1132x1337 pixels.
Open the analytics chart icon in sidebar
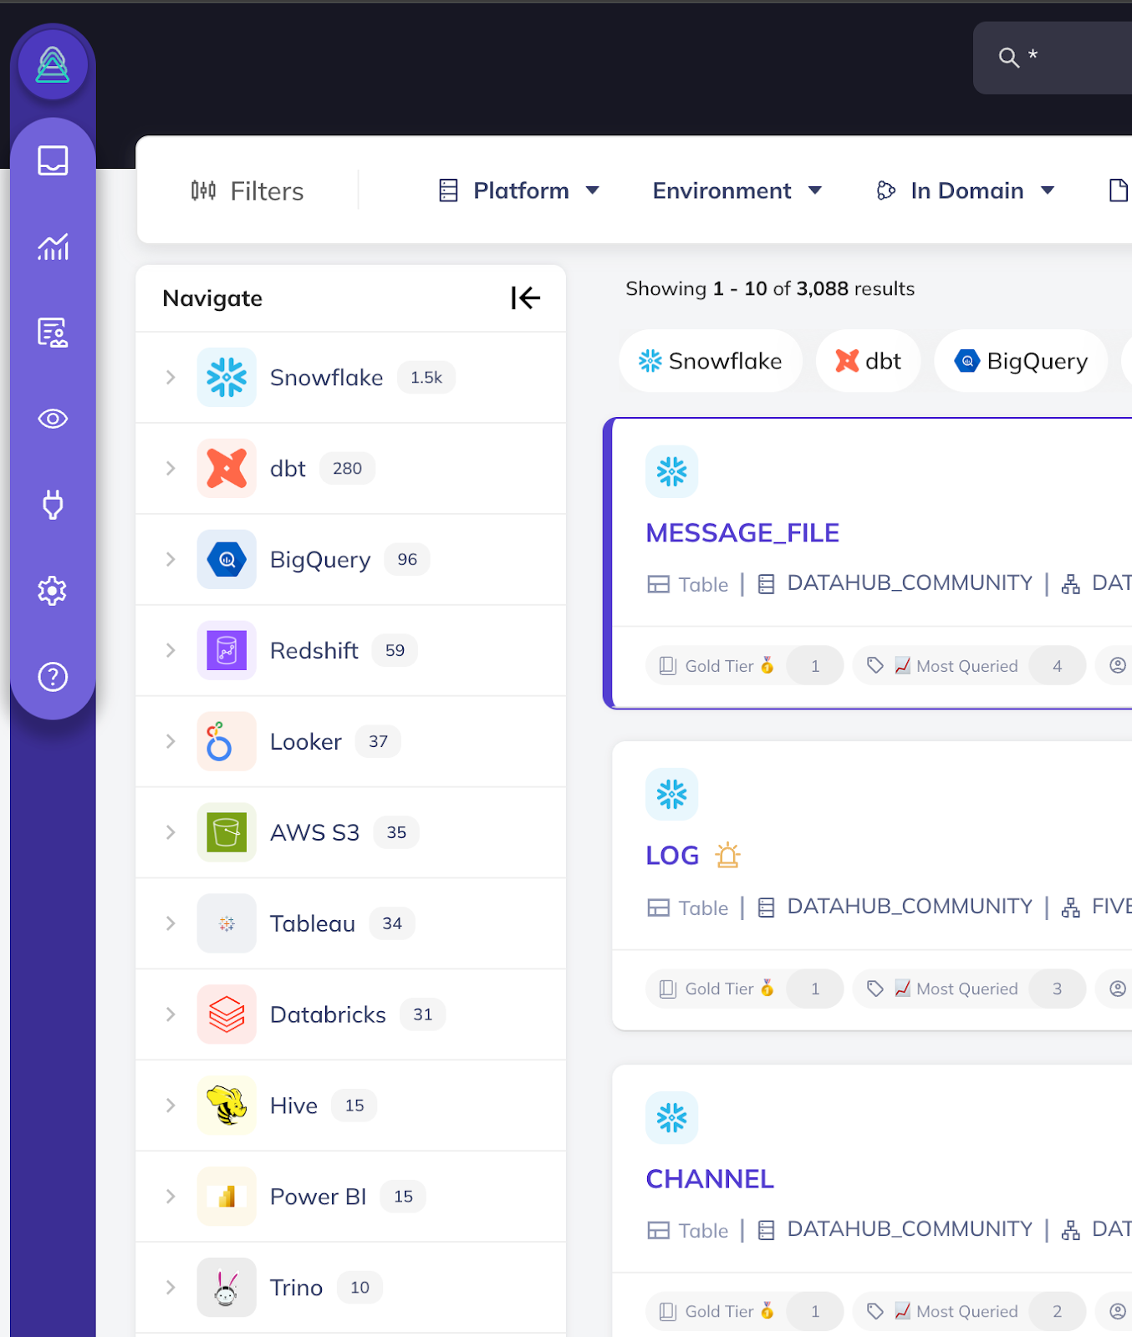[x=53, y=247]
